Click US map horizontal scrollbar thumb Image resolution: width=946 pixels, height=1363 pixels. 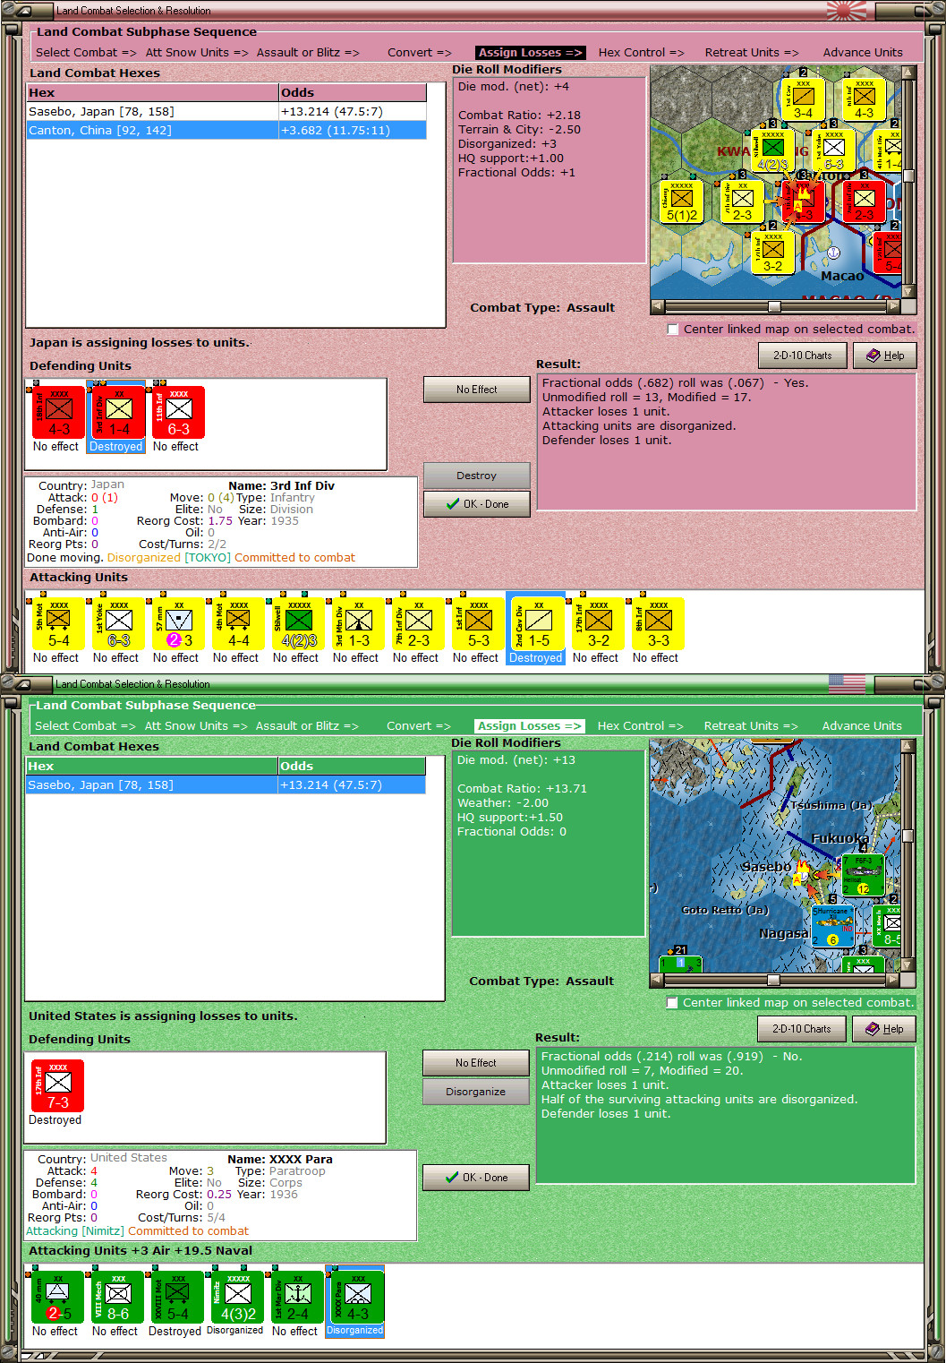774,980
